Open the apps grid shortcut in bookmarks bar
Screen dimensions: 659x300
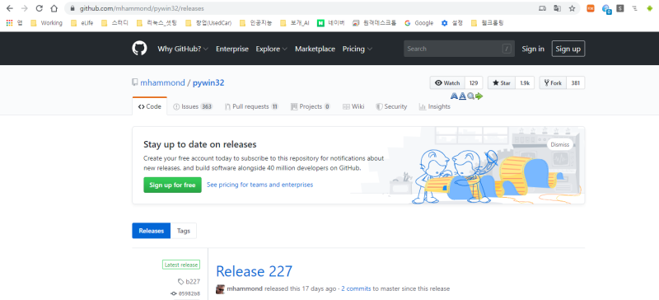click(x=9, y=23)
